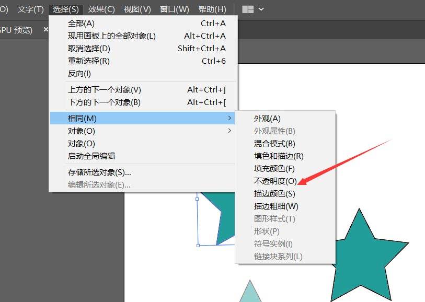
Task: Click 取消选择(D) to deselect
Action: point(89,49)
